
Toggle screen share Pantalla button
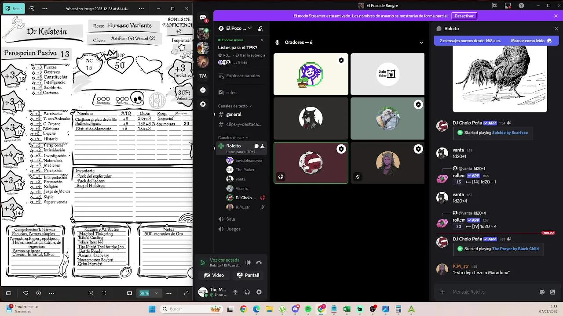coord(248,275)
